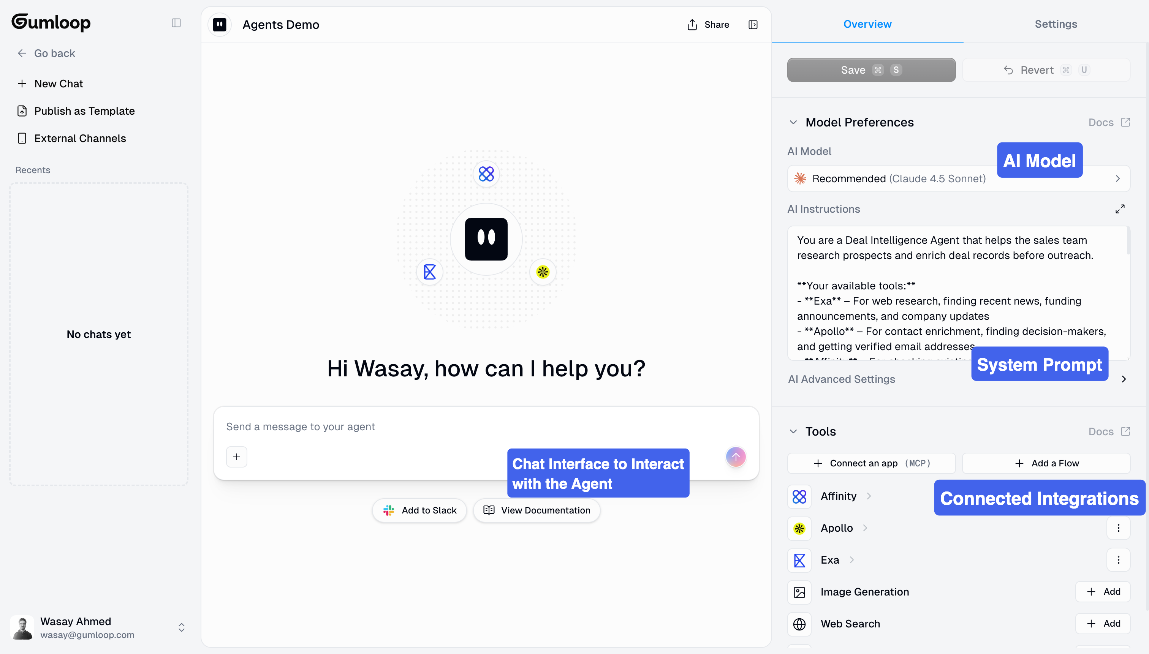Image resolution: width=1149 pixels, height=654 pixels.
Task: Expand AI Instructions to fullscreen
Action: pyautogui.click(x=1120, y=209)
